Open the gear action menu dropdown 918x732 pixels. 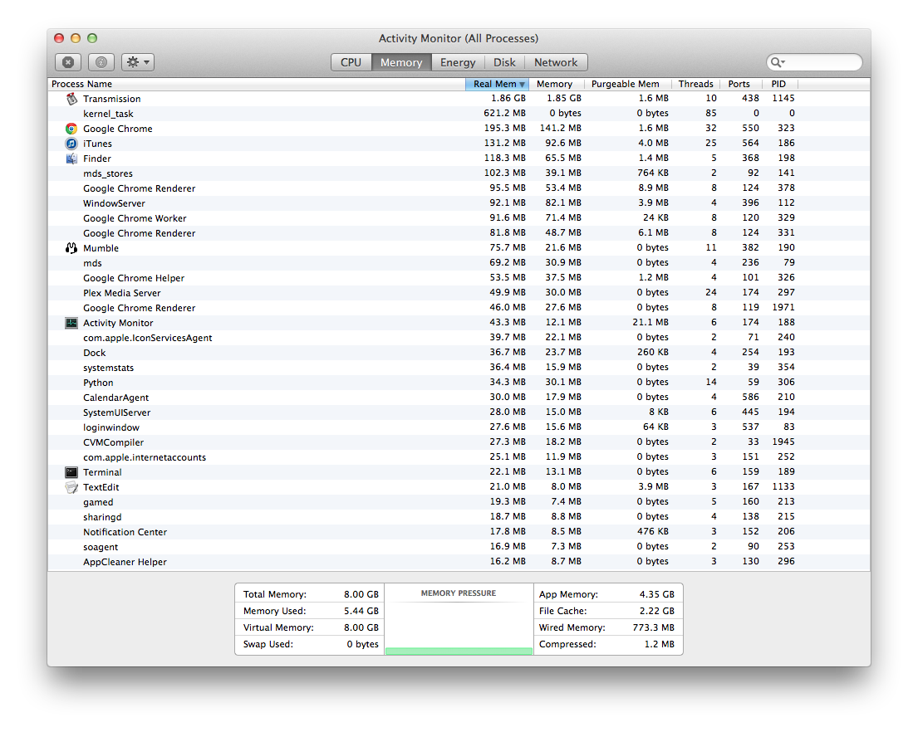(138, 62)
